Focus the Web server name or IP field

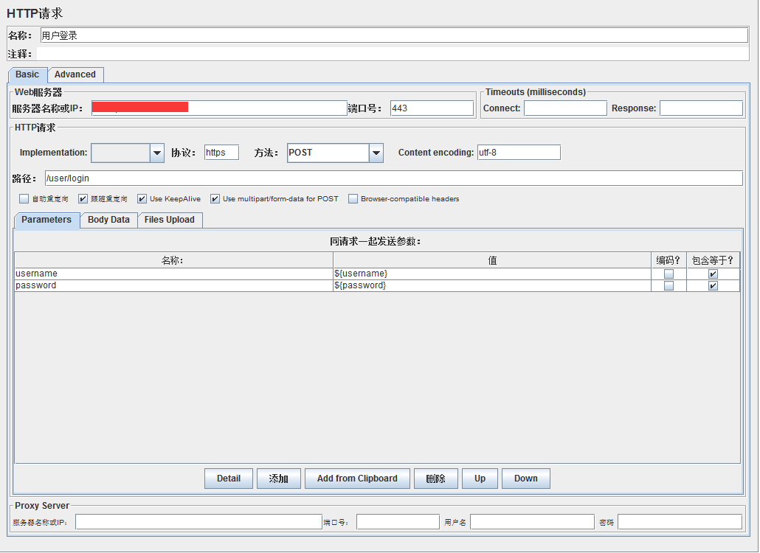[x=219, y=108]
